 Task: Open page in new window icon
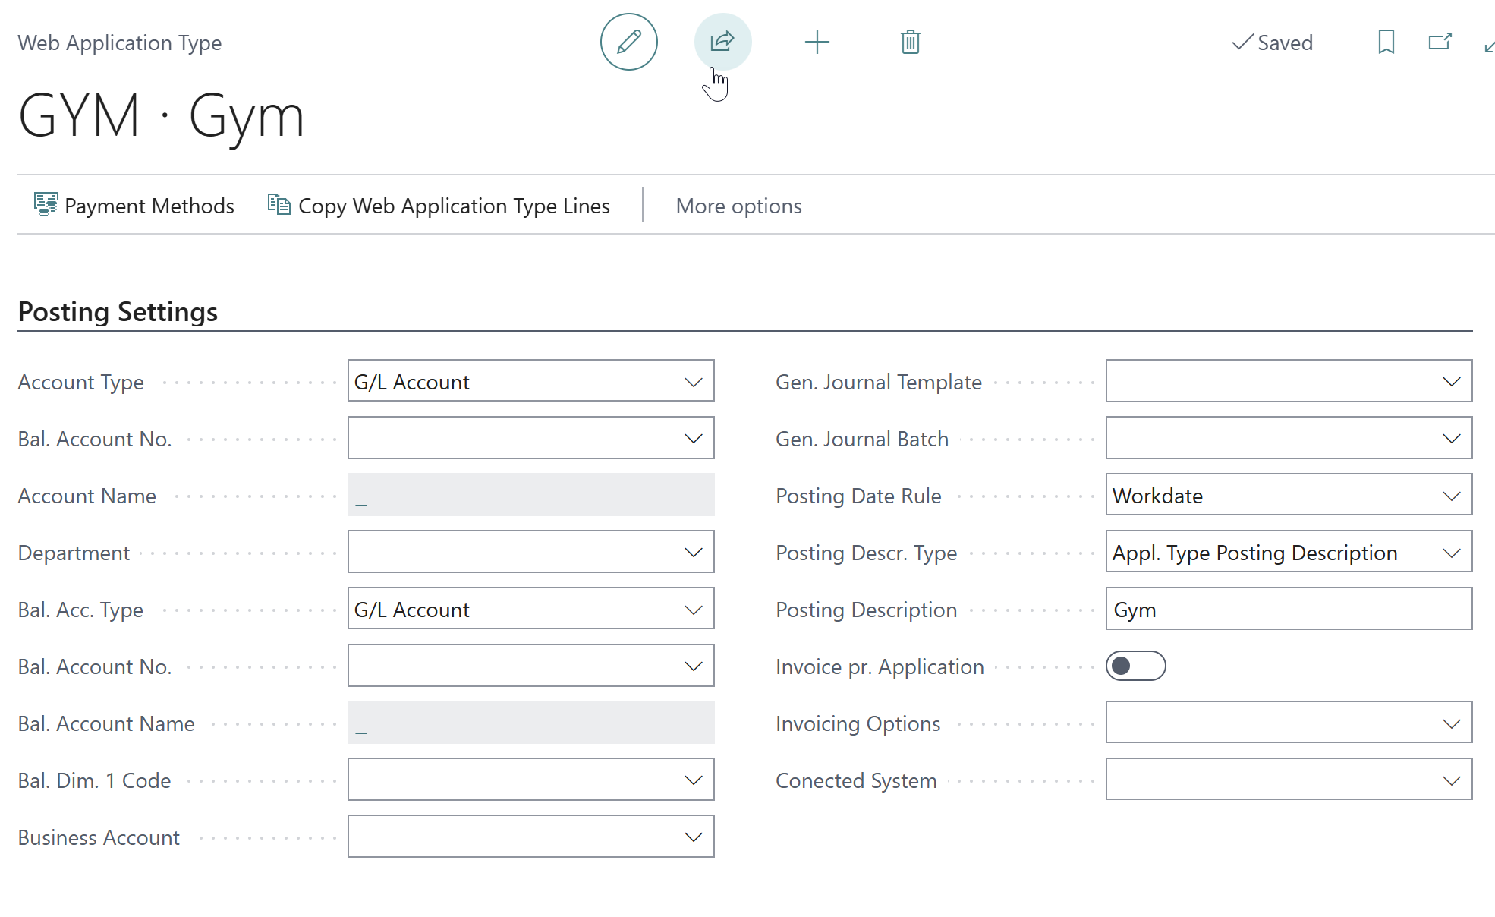1440,42
